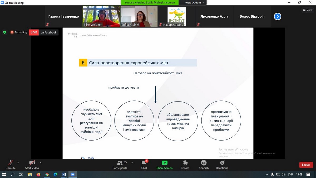Open the View layout menu
The height and width of the screenshot is (178, 316).
(307, 10)
